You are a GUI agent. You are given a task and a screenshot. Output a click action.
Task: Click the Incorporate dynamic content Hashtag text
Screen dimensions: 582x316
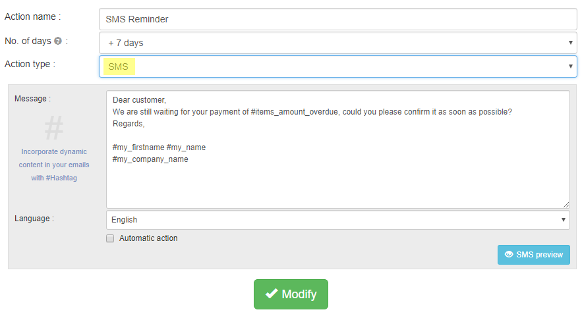pyautogui.click(x=54, y=165)
